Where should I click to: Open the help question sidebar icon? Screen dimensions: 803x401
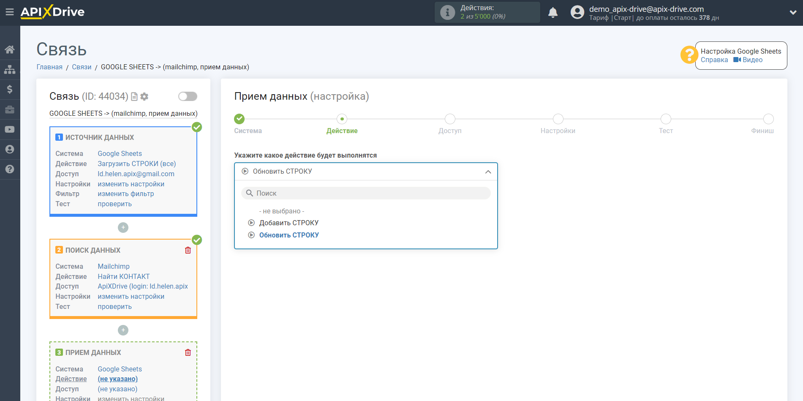(x=10, y=169)
